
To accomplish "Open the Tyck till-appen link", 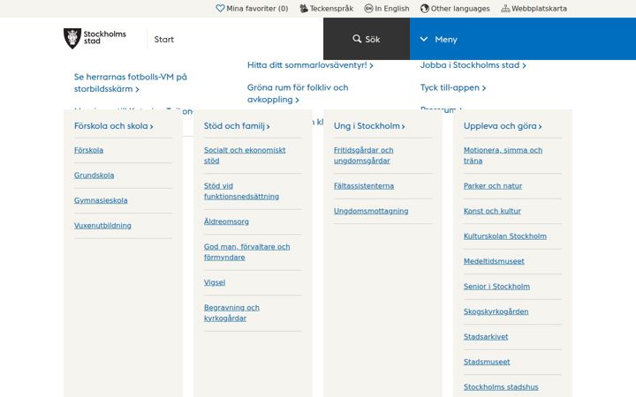I will click(x=452, y=87).
